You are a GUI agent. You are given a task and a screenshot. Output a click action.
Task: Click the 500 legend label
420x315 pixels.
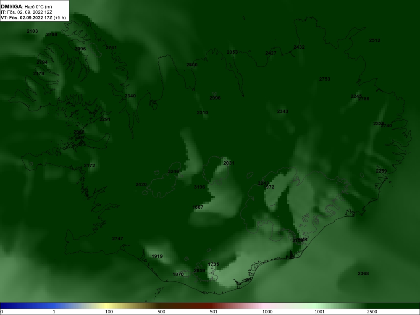coord(161,312)
